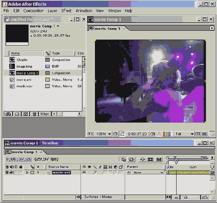Viewport: 217px width, 203px height.
Task: Toggle transparency grid icon in comp viewer
Action: (204, 134)
